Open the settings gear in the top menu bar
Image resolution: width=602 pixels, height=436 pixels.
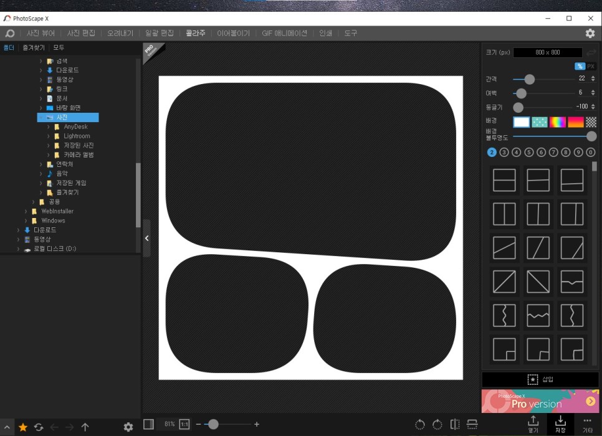[x=590, y=34]
